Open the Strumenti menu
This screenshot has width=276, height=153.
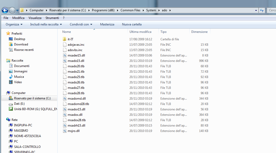(x=52, y=18)
